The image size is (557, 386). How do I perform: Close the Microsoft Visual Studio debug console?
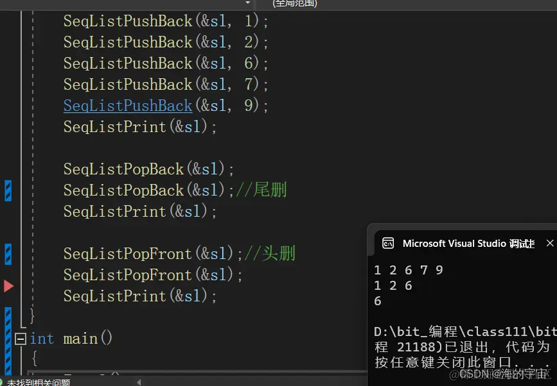pos(550,243)
